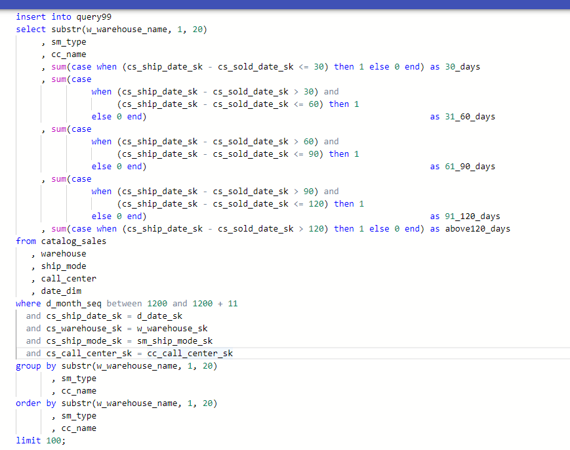The image size is (570, 450).
Task: Click the 'query99' table name
Action: (94, 17)
